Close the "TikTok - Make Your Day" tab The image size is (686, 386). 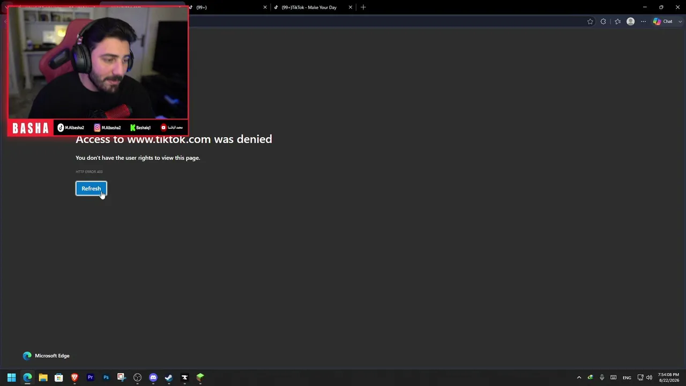tap(351, 7)
